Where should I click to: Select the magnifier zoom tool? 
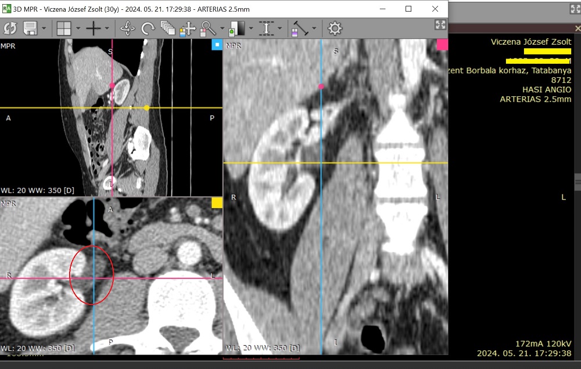pos(207,28)
